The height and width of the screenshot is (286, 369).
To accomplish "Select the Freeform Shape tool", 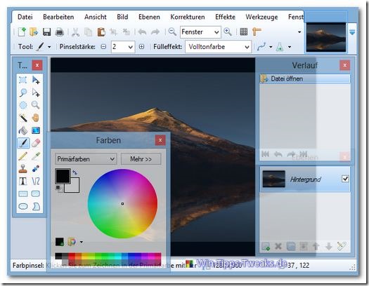I will 36,207.
